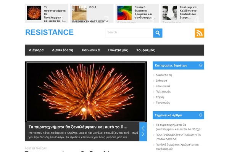This screenshot has width=229, height=152.
Task: Open the RESISTANCE site logo
Action: click(50, 32)
